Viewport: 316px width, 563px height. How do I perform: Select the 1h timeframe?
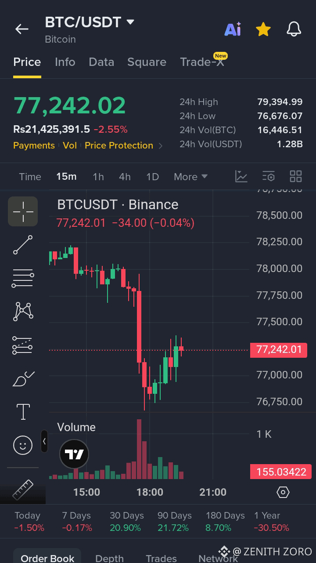(x=98, y=177)
